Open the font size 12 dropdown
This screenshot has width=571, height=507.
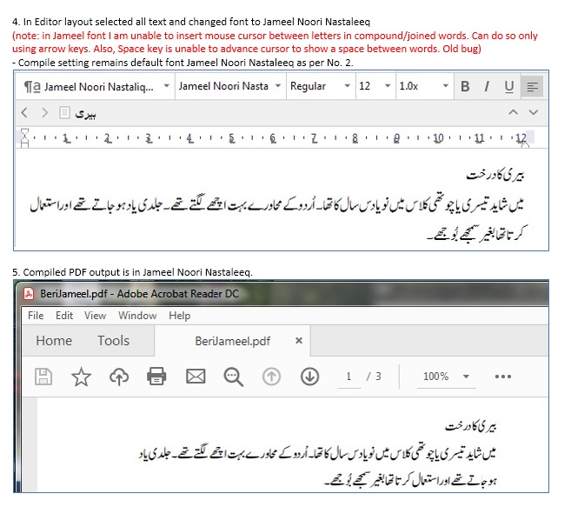(x=375, y=86)
